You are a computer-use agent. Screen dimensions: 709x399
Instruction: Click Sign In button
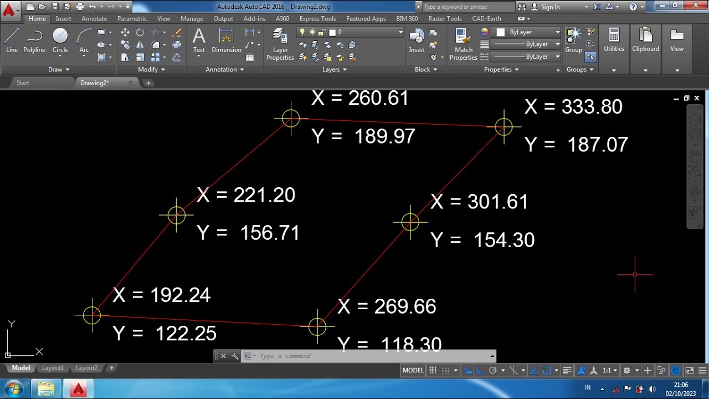click(x=546, y=7)
